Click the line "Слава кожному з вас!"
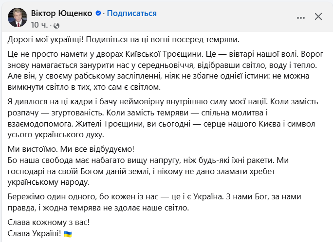333x242 pixels. tap(49, 223)
